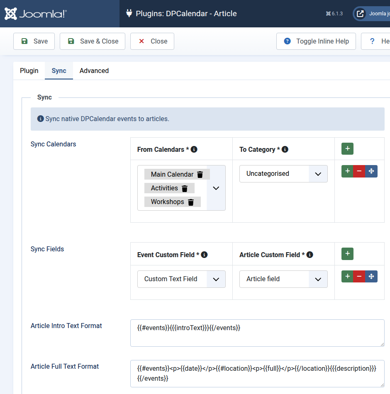Grab Article Intro Text Format resize handle
This screenshot has height=394, width=390.
click(382, 344)
